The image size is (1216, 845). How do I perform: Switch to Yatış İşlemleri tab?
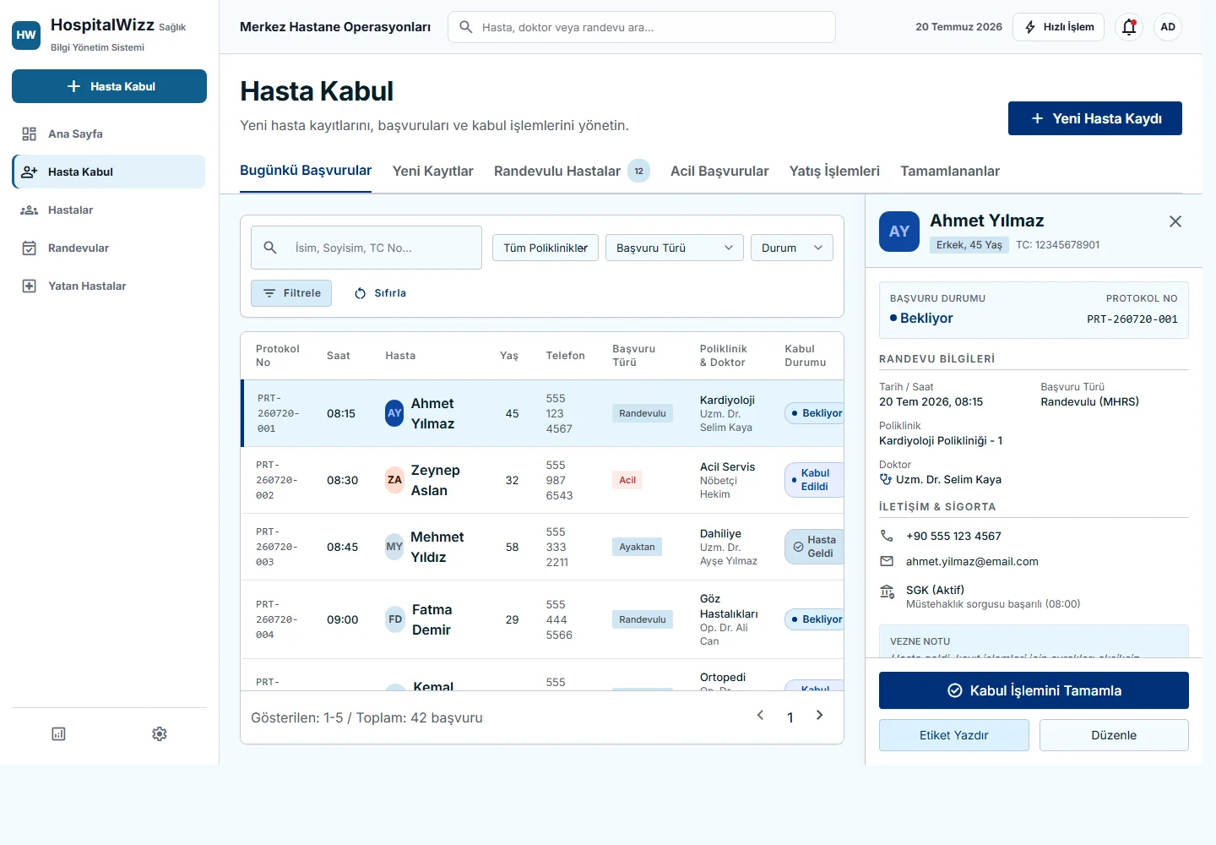(x=834, y=171)
